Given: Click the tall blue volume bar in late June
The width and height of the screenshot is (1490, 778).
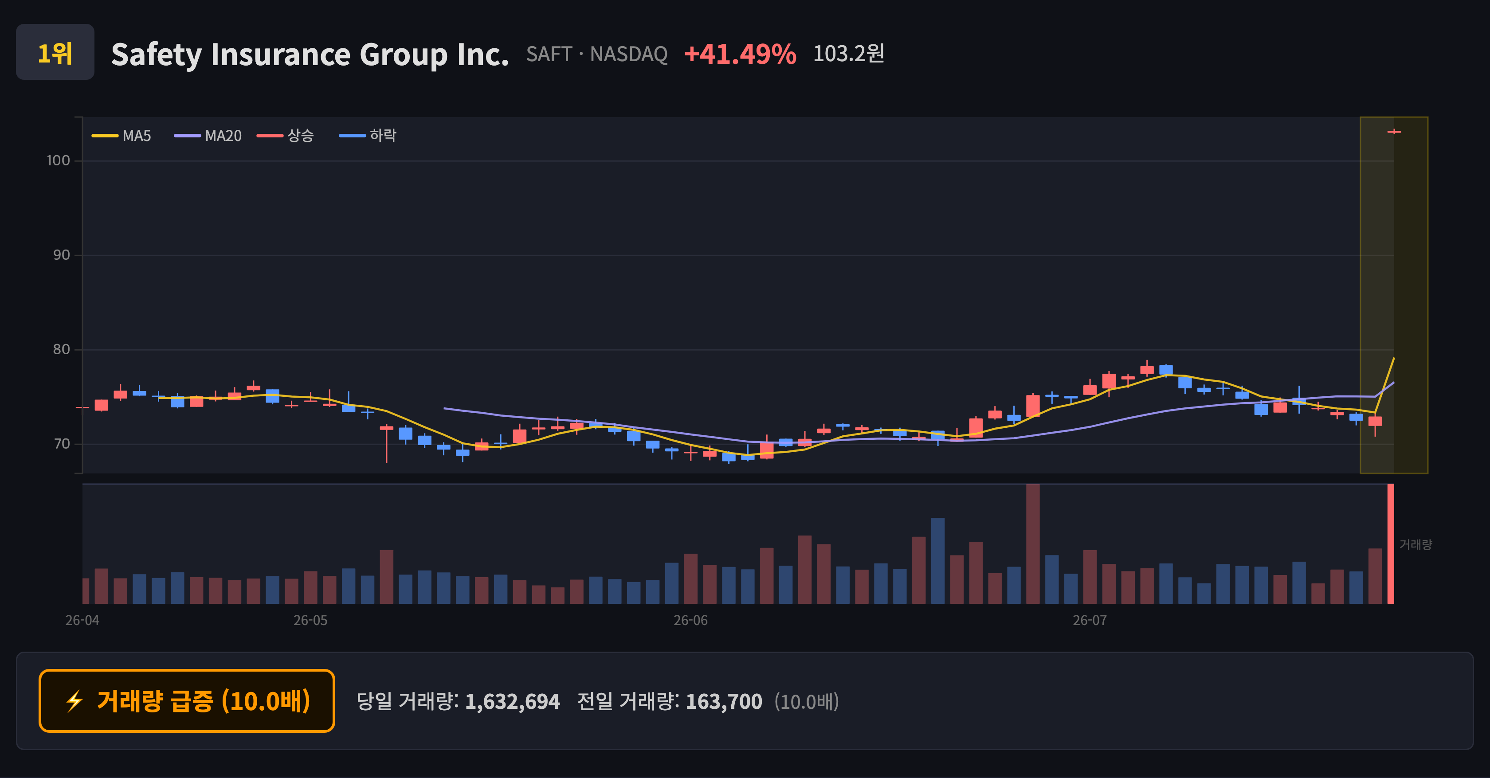Looking at the screenshot, I should click(x=937, y=561).
